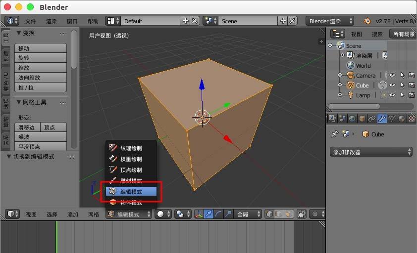Open the Mesh data triangle tab
Viewport: 417px width, 253px height.
point(392,119)
